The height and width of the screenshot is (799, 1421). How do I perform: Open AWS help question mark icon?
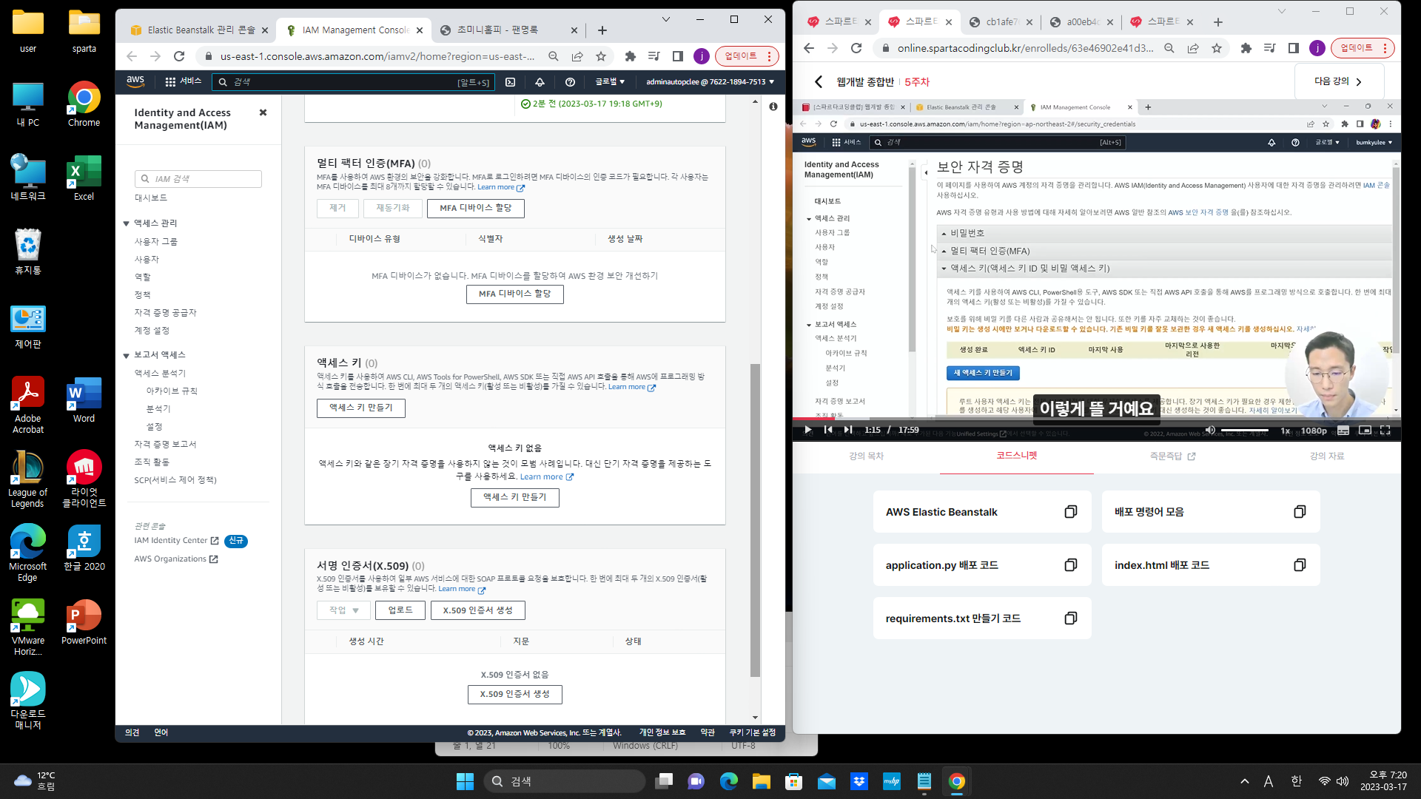570,82
